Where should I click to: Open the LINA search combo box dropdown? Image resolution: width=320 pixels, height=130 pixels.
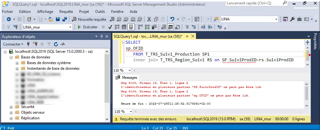276,19
